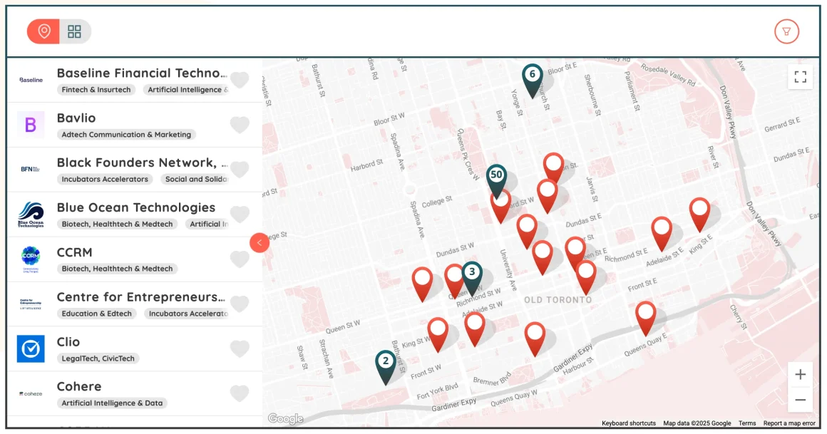Click the Clio checkmark logo

coord(30,348)
